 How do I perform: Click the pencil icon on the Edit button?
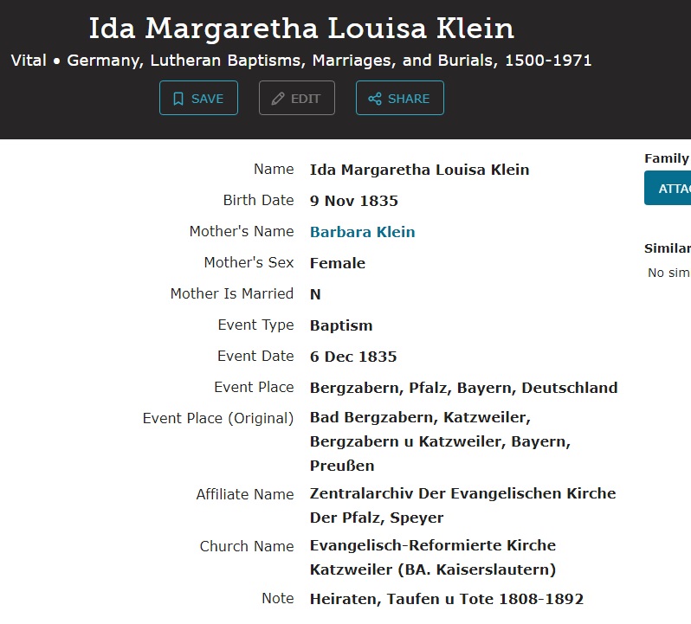[278, 99]
